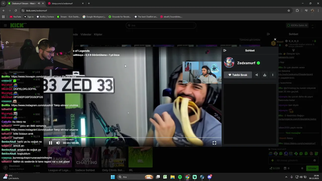The image size is (322, 181).
Task: Open Spotify from taskbar
Action: 180,177
